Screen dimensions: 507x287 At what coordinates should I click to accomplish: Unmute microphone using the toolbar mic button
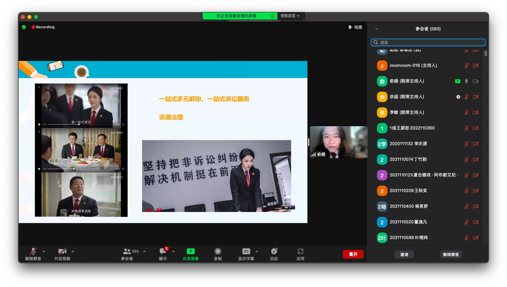33,251
